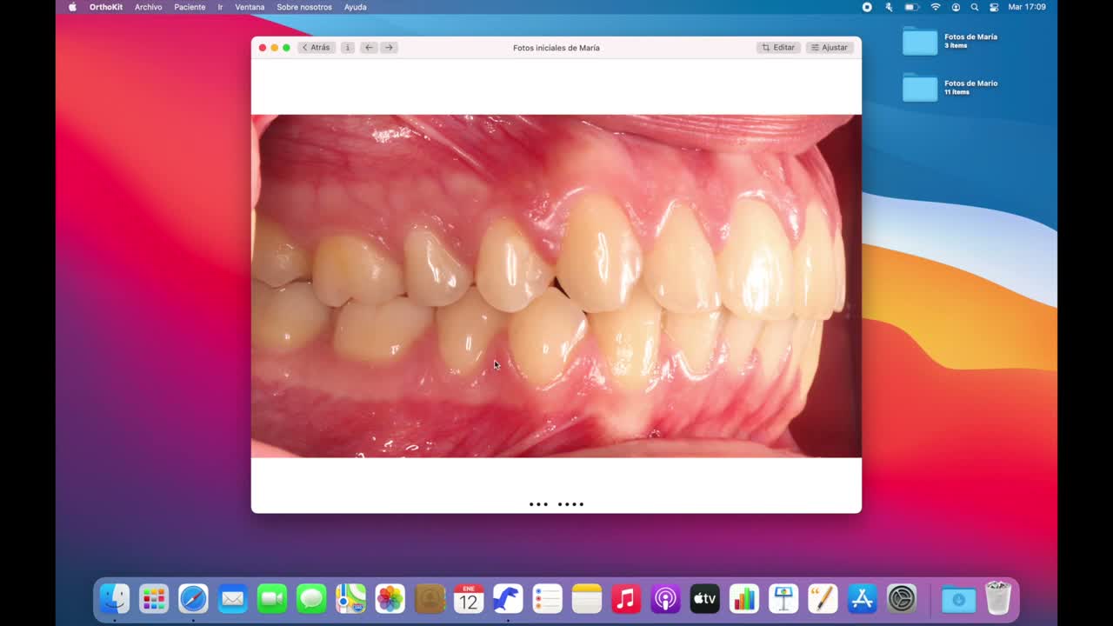1113x626 pixels.
Task: Open Photos app in the dock
Action: tap(390, 598)
